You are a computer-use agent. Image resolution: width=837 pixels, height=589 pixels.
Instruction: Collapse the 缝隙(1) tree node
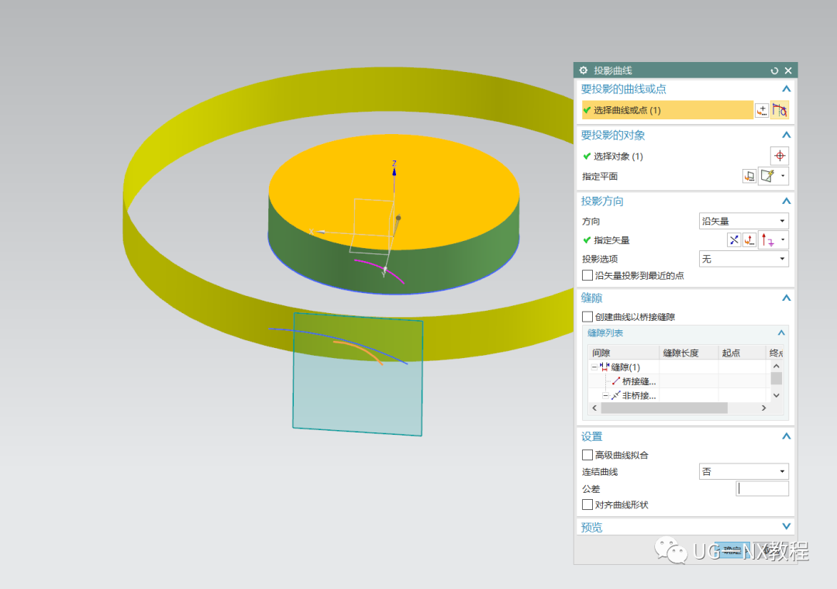594,367
